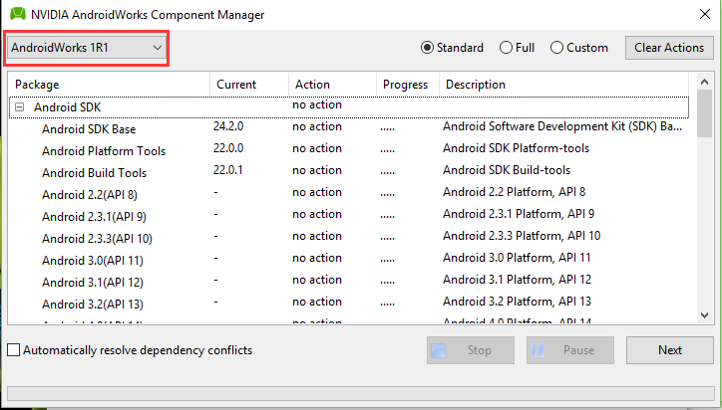Click 'Android 2.2 Platform, API 8' description

click(x=514, y=192)
